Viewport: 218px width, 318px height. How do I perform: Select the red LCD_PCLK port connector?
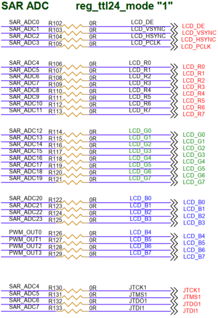point(174,47)
